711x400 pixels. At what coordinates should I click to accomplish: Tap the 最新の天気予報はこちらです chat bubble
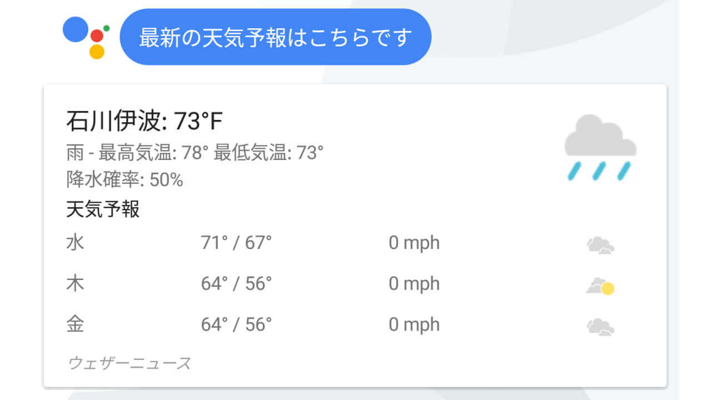tap(275, 36)
